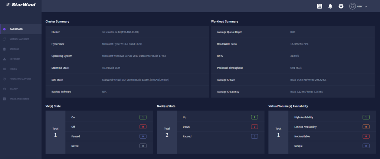This screenshot has width=380, height=159.
Task: Click the user avatar icon
Action: tap(352, 6)
